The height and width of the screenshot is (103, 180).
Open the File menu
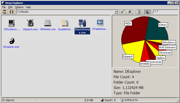click(x=4, y=7)
